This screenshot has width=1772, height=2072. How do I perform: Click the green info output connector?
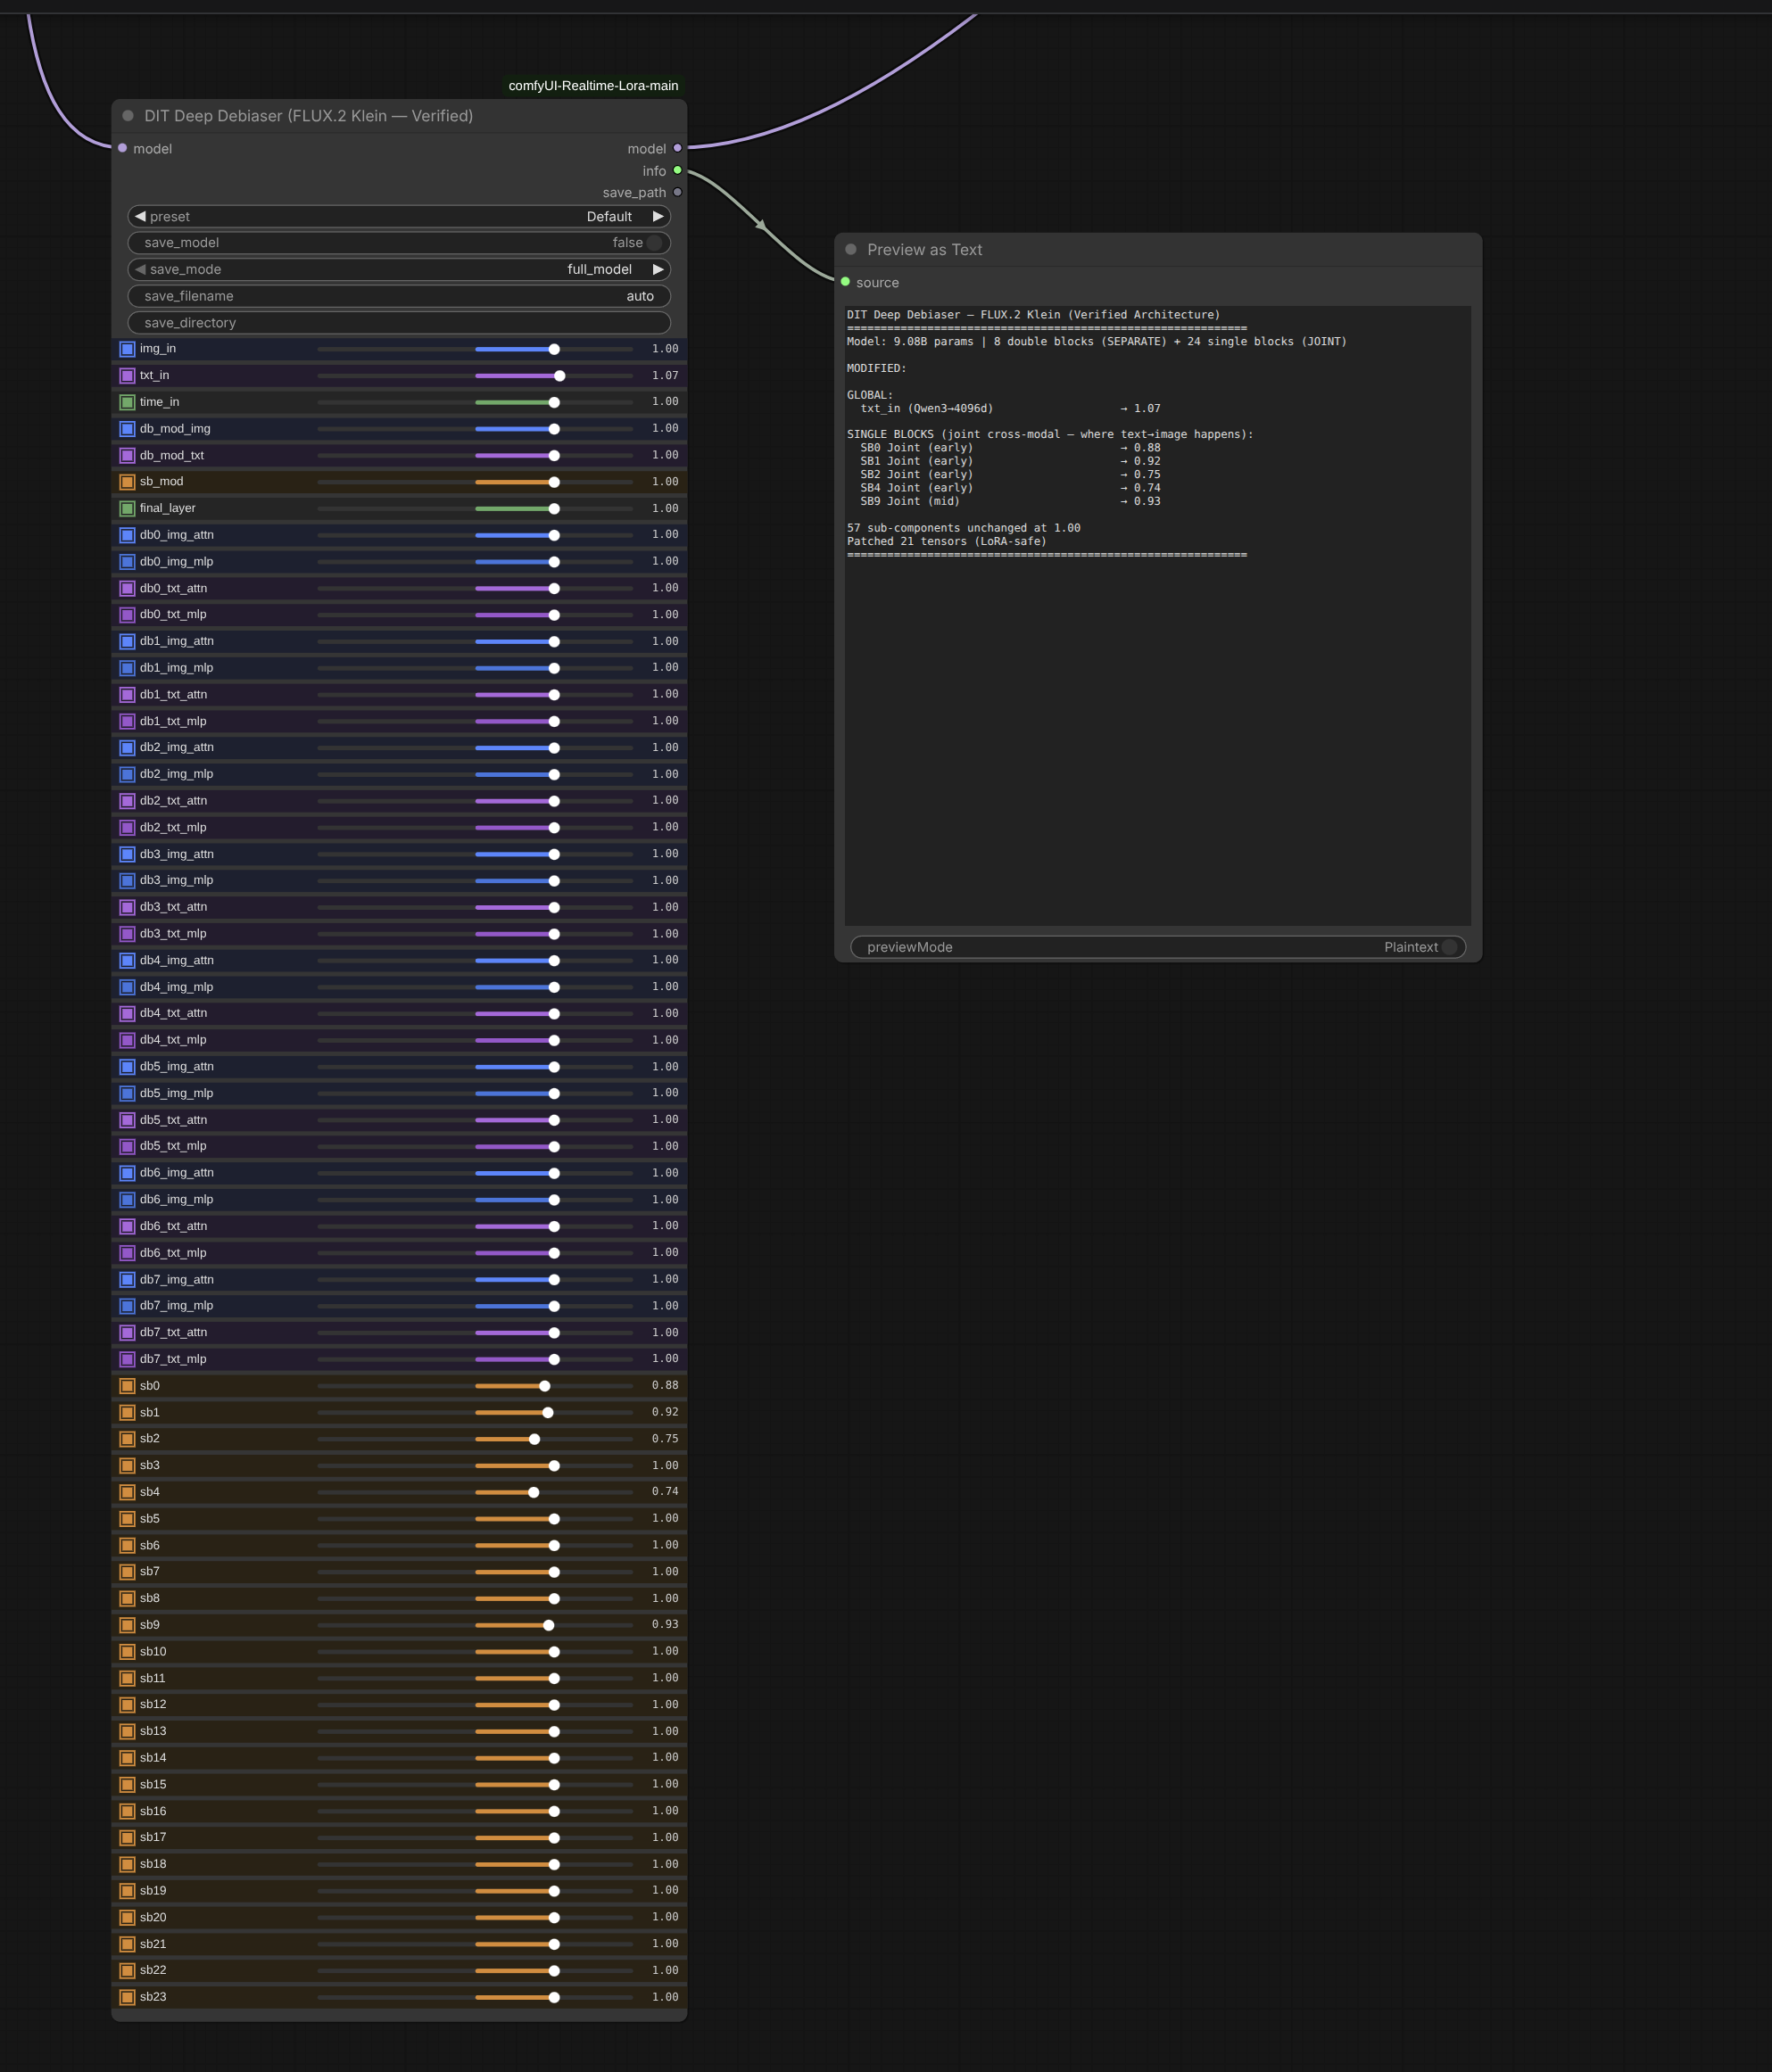[677, 171]
